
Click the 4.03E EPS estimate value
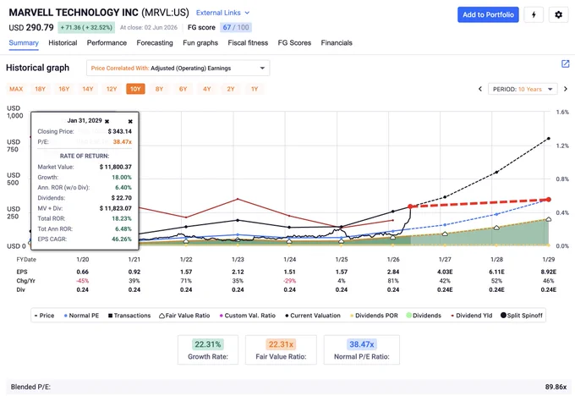coord(445,272)
